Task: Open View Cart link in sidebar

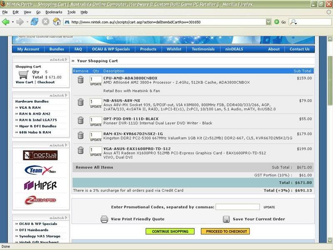Action: click(25, 82)
